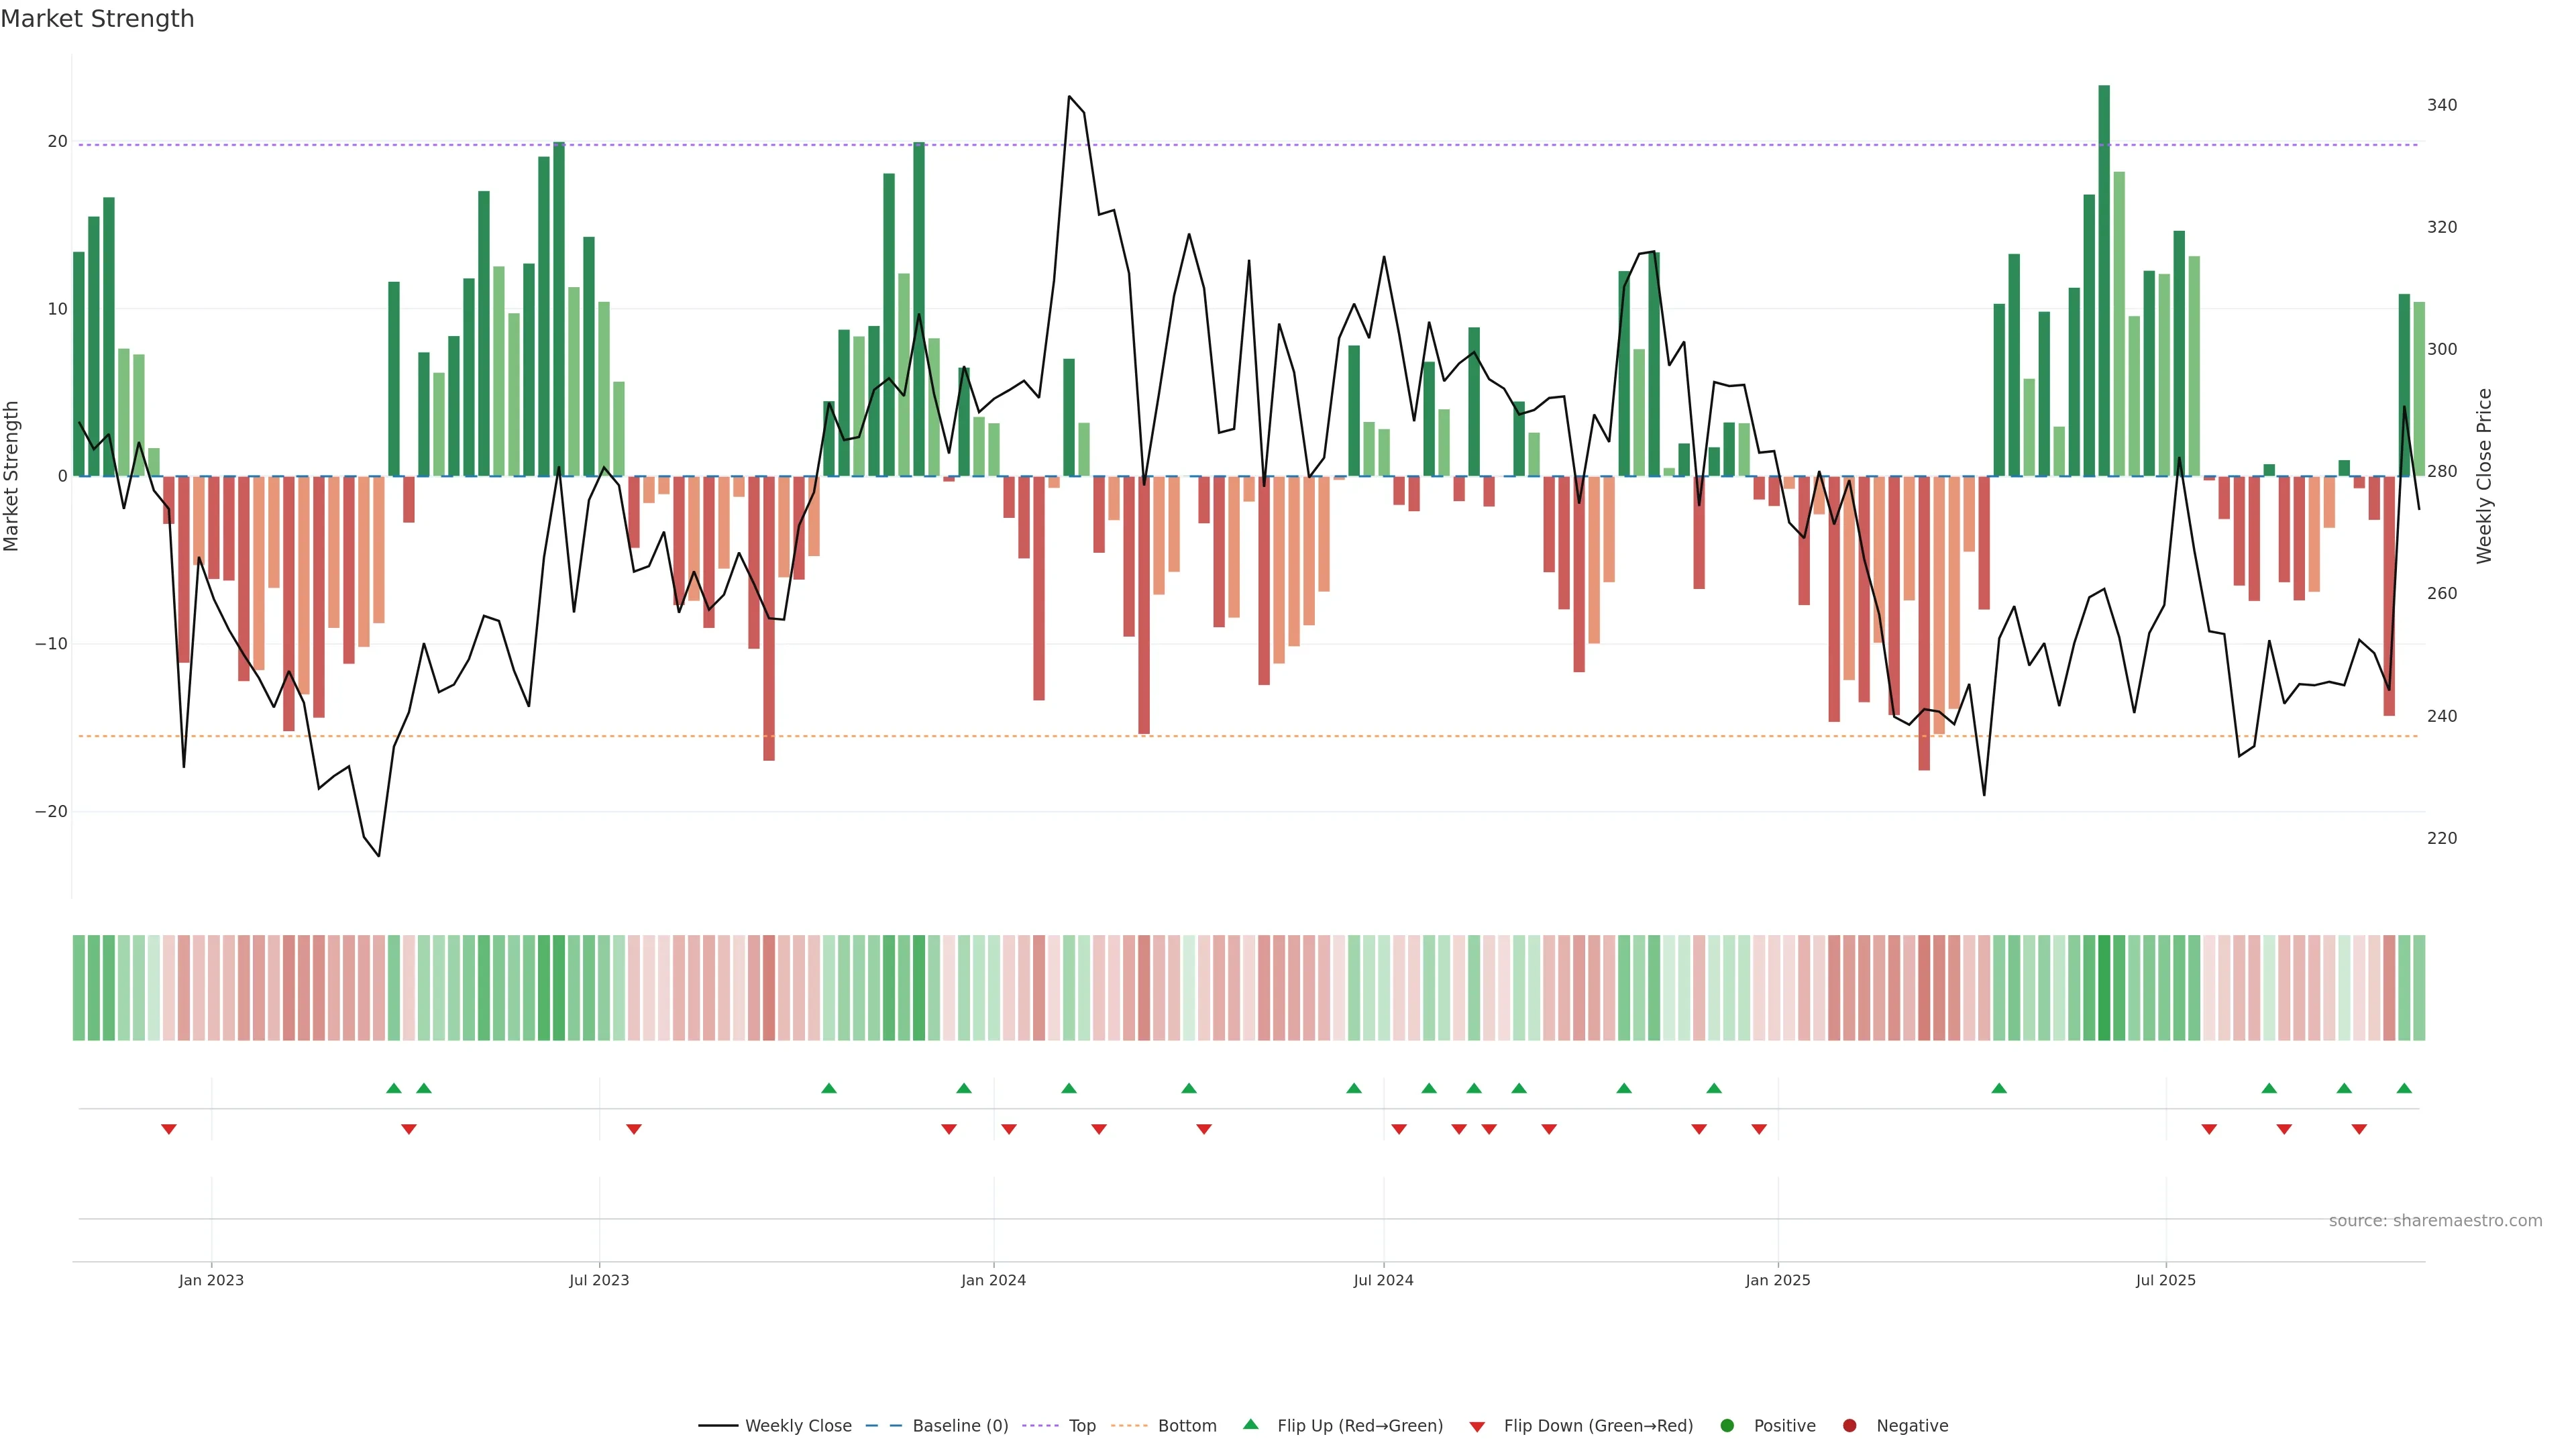Click the source: sharemaestro.com text
Image resolution: width=2576 pixels, height=1449 pixels.
(x=2435, y=1221)
